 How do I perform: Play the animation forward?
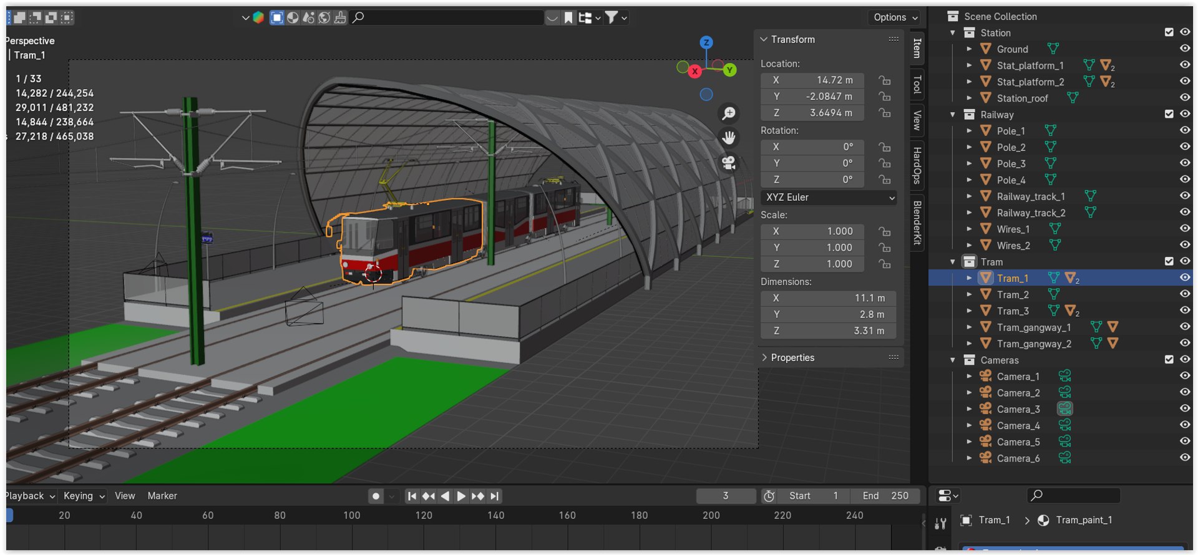(461, 496)
